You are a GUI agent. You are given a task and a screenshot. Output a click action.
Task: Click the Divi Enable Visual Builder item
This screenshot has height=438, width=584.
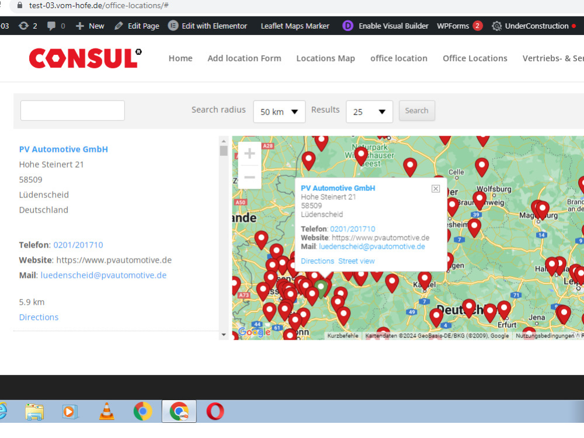click(x=385, y=26)
